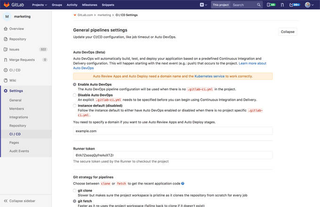Open the todos checkmark icon

click(294, 5)
